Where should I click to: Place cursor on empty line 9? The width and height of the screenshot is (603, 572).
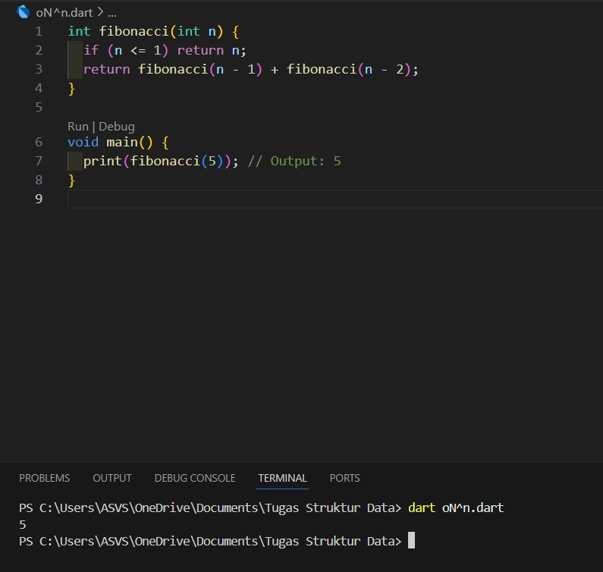[x=335, y=200]
